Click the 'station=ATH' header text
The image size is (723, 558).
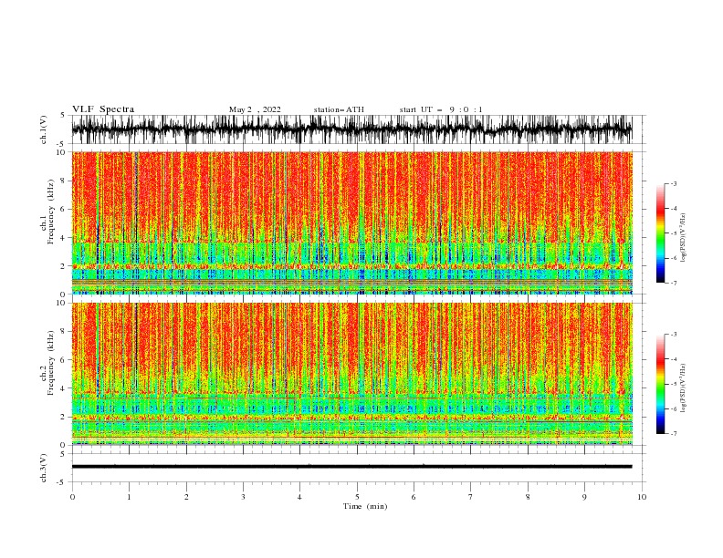coord(339,109)
